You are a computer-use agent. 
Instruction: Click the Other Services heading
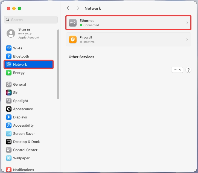click(81, 57)
